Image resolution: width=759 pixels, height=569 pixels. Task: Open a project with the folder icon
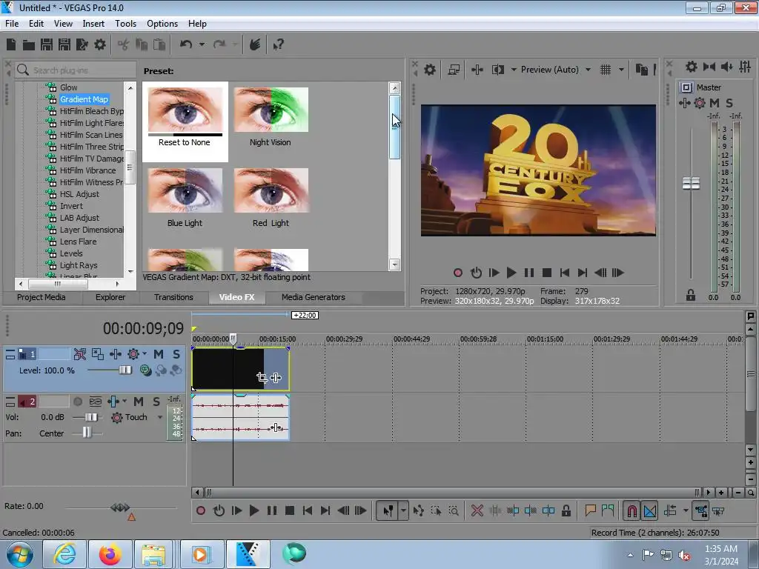(x=29, y=45)
